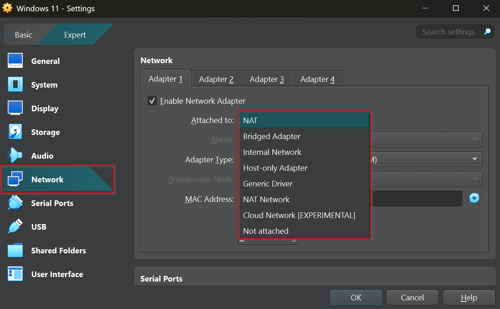This screenshot has width=500, height=309.
Task: Open the Shared Folders folder icon
Action: pos(15,250)
